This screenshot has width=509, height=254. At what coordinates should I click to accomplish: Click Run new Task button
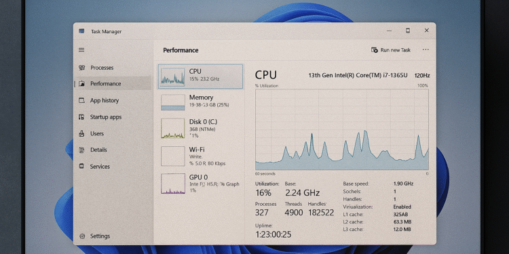point(391,50)
